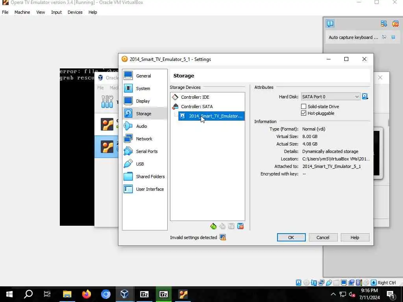Open the Shared Folders settings category
Viewport: 403px width, 302px height.
pos(145,177)
